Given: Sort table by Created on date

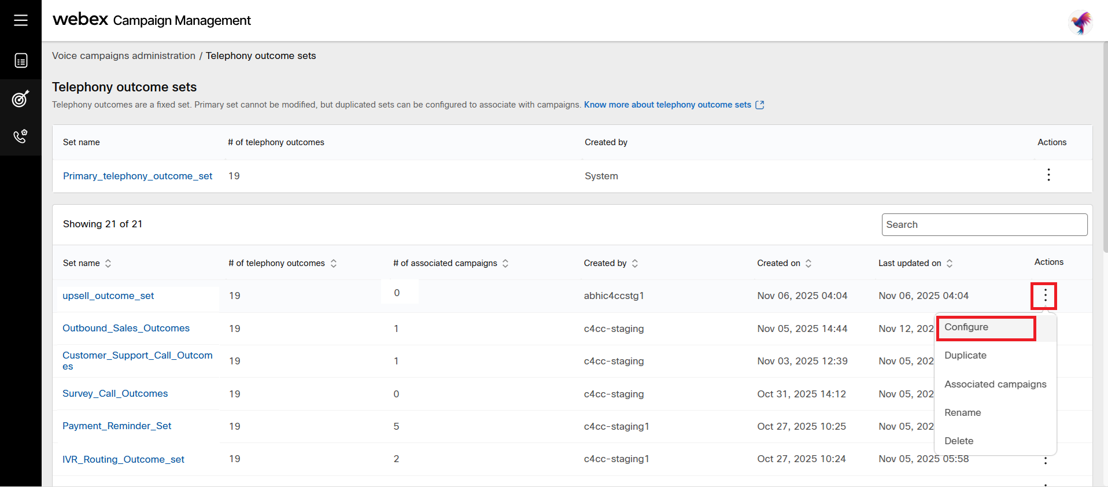Looking at the screenshot, I should click(x=808, y=263).
